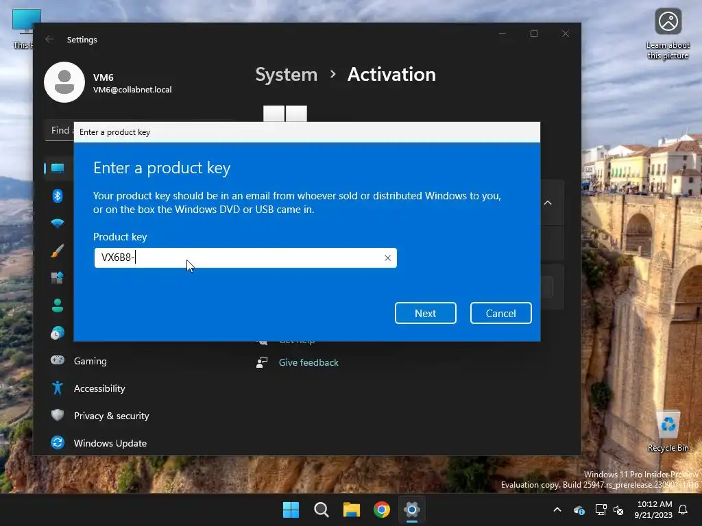The height and width of the screenshot is (526, 702).
Task: Select Windows Update in the sidebar
Action: [x=110, y=443]
